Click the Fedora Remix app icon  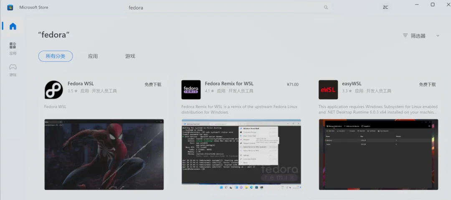[x=191, y=89]
